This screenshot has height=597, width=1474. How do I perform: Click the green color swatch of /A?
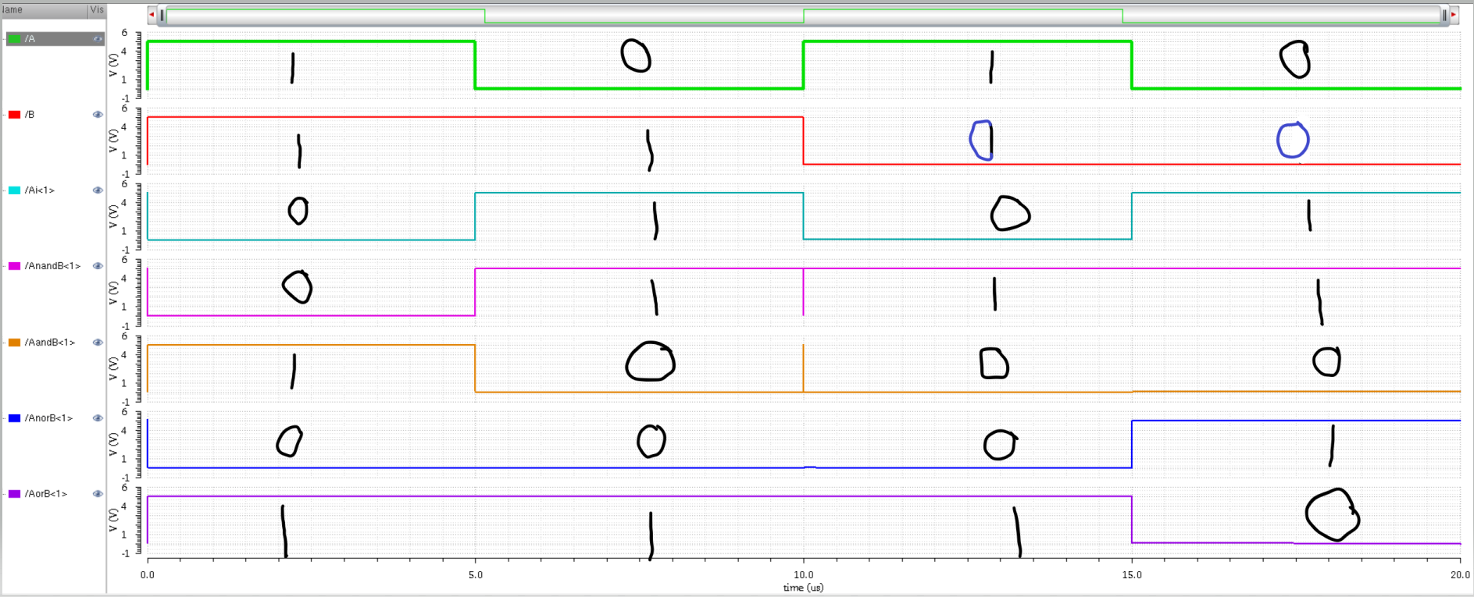14,39
